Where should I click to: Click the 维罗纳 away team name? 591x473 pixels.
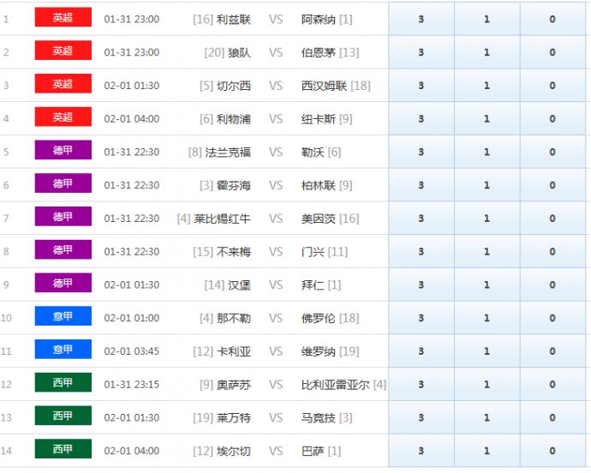[x=319, y=351]
